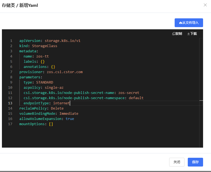Image resolution: width=211 pixels, height=172 pixels.
Task: Click the StorageClass kind value
Action: click(45, 46)
